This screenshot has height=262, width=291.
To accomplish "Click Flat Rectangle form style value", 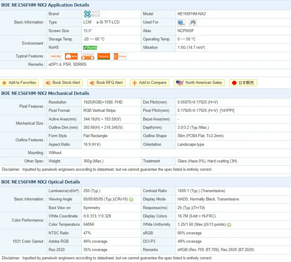I will [x=95, y=136].
